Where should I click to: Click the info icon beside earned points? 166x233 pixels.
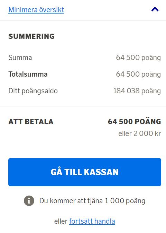coord(29,201)
